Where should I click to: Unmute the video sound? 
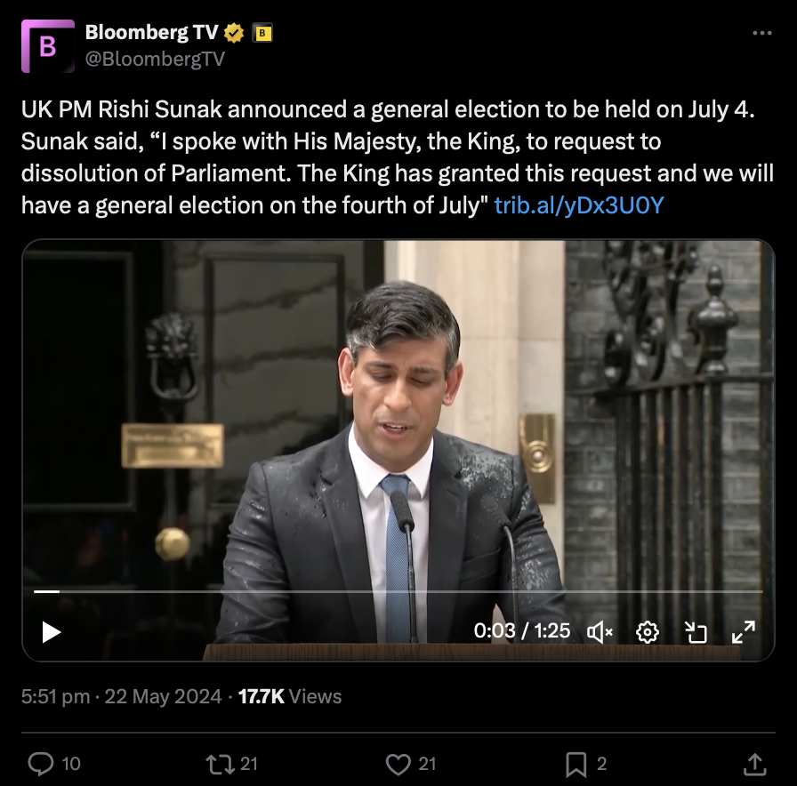600,631
